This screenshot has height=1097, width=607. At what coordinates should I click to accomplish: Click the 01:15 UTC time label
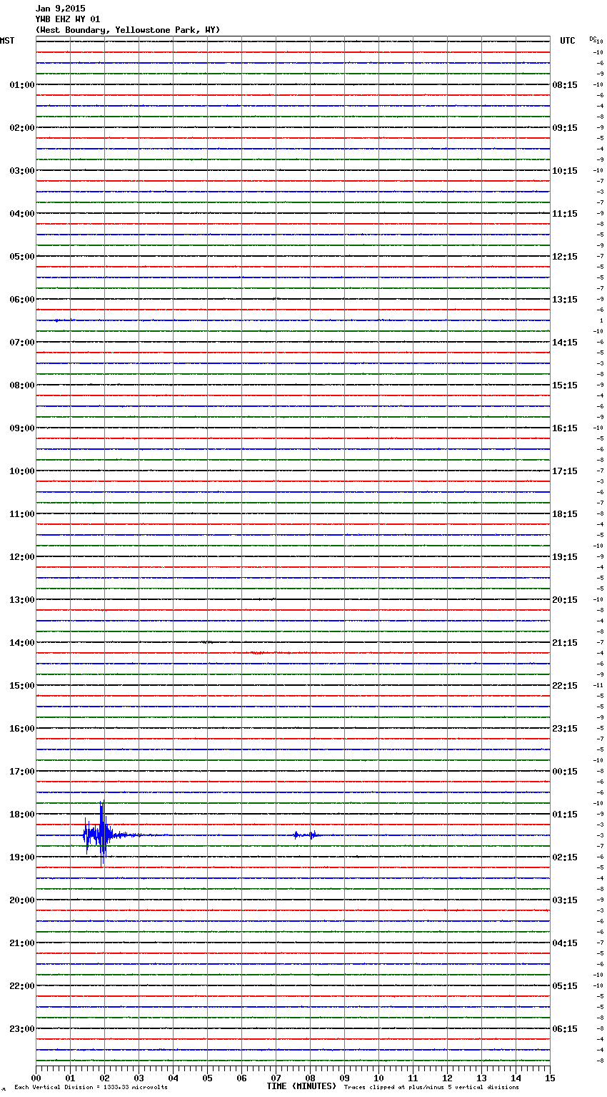[565, 815]
